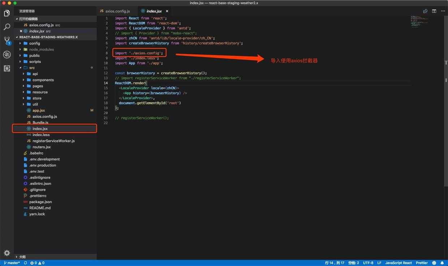Image resolution: width=448 pixels, height=266 pixels.
Task: Change the LF end of line sequence
Action: 379,263
